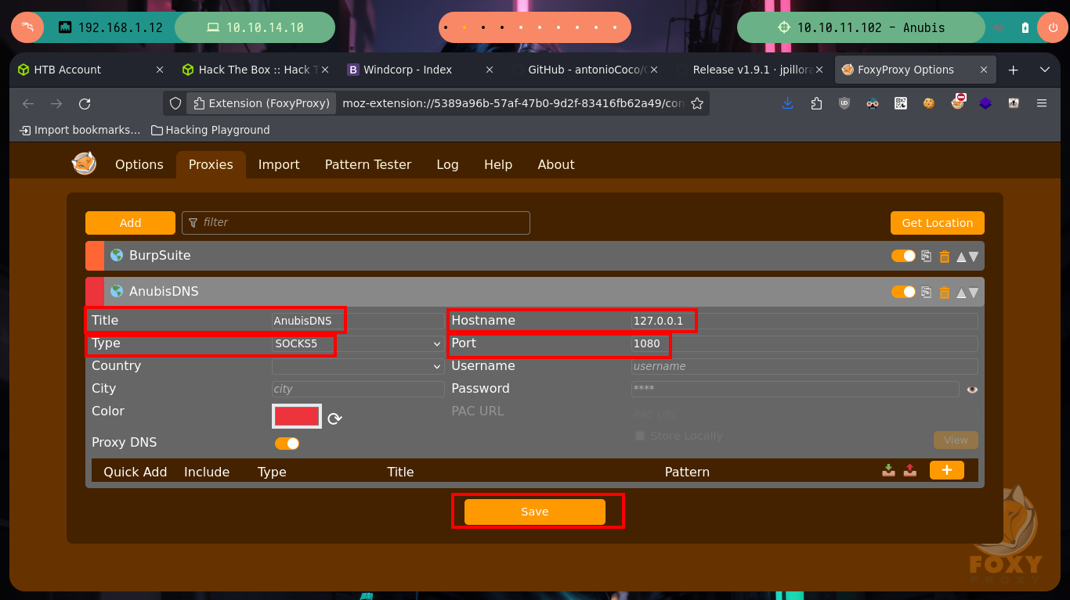
Task: Open the QR code extension
Action: coord(901,103)
